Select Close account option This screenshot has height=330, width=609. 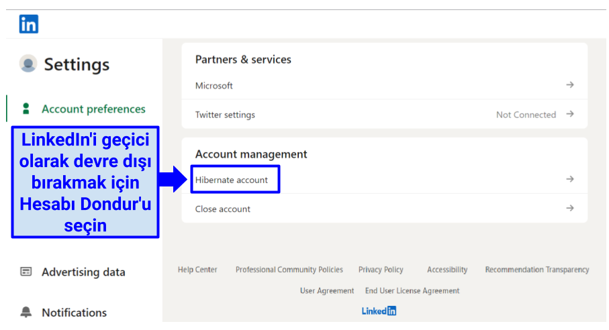tap(385, 209)
